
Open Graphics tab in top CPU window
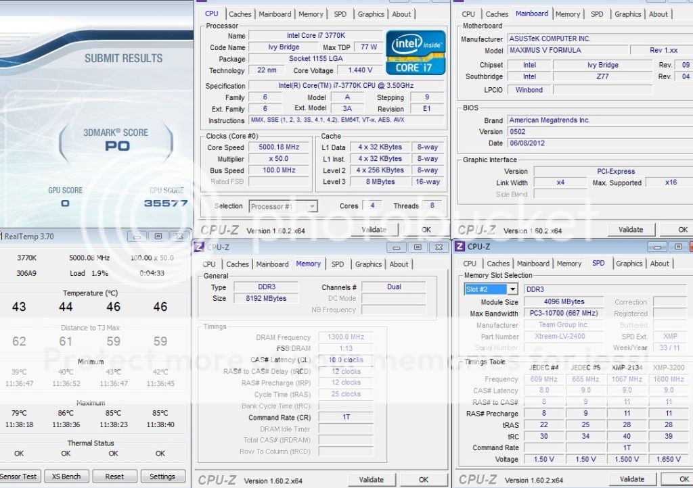click(x=371, y=14)
